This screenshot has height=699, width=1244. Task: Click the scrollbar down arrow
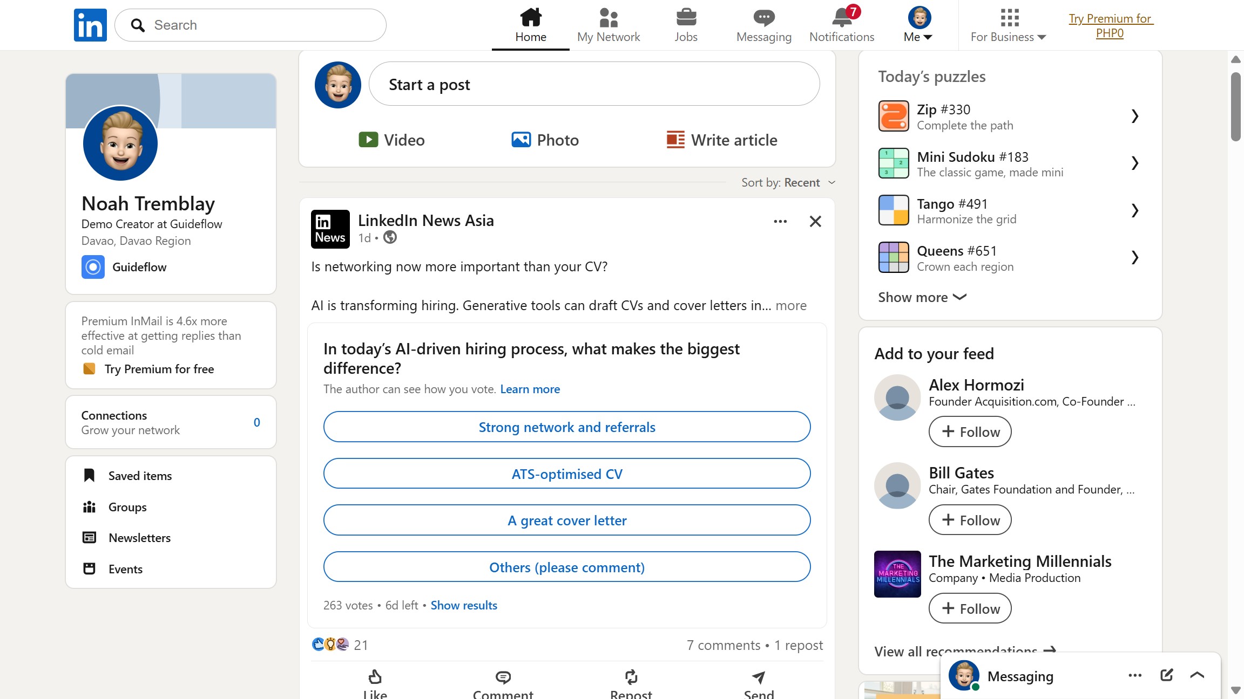coord(1236,690)
